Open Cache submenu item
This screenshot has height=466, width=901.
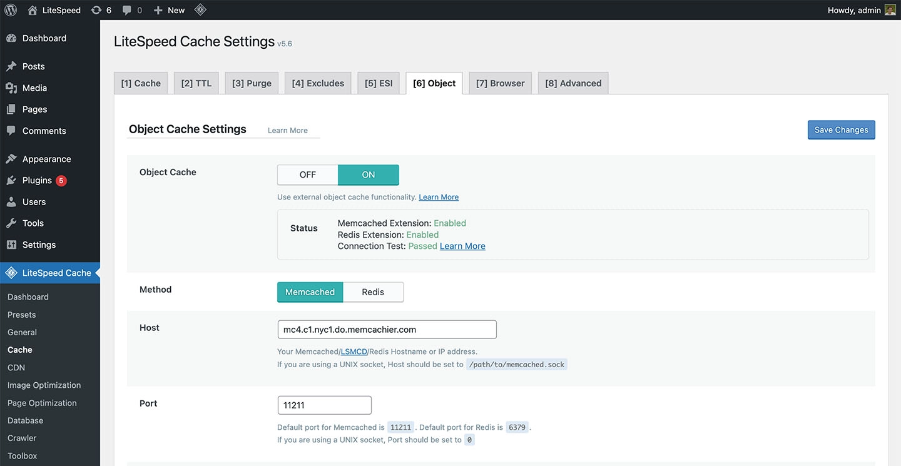(x=19, y=350)
